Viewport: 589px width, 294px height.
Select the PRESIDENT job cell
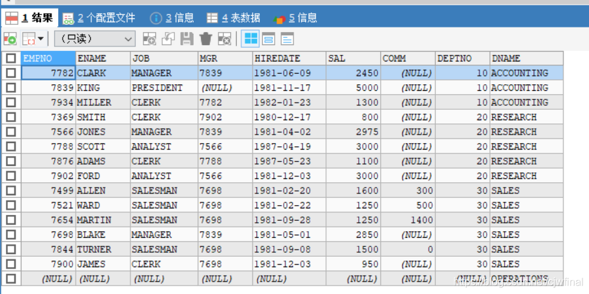coord(164,88)
